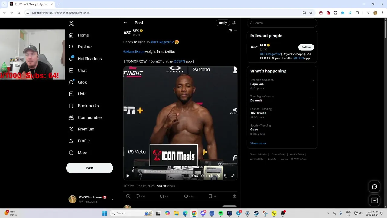The width and height of the screenshot is (387, 218).
Task: Open account menu dots beside OVOPhantuums
Action: [114, 199]
